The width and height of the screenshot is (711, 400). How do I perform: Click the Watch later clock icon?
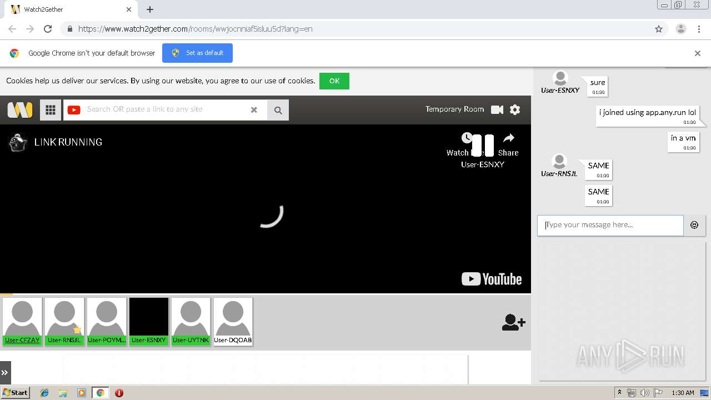coord(467,138)
